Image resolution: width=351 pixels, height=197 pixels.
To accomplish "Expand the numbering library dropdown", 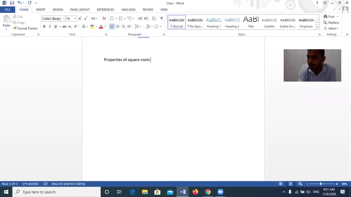I will pos(125,19).
